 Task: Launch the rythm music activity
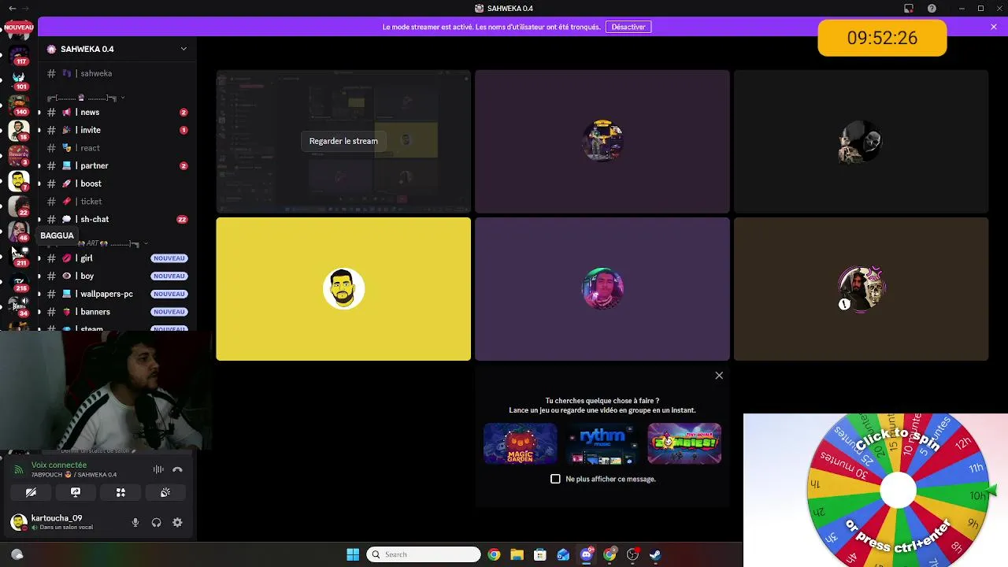[x=602, y=443]
